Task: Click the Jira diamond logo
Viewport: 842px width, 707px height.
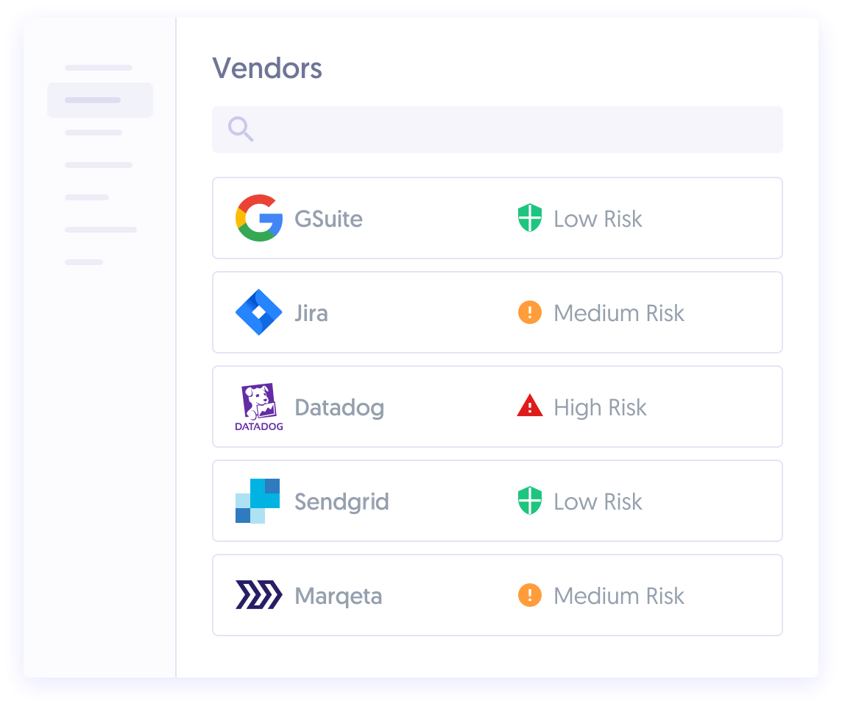Action: tap(259, 312)
